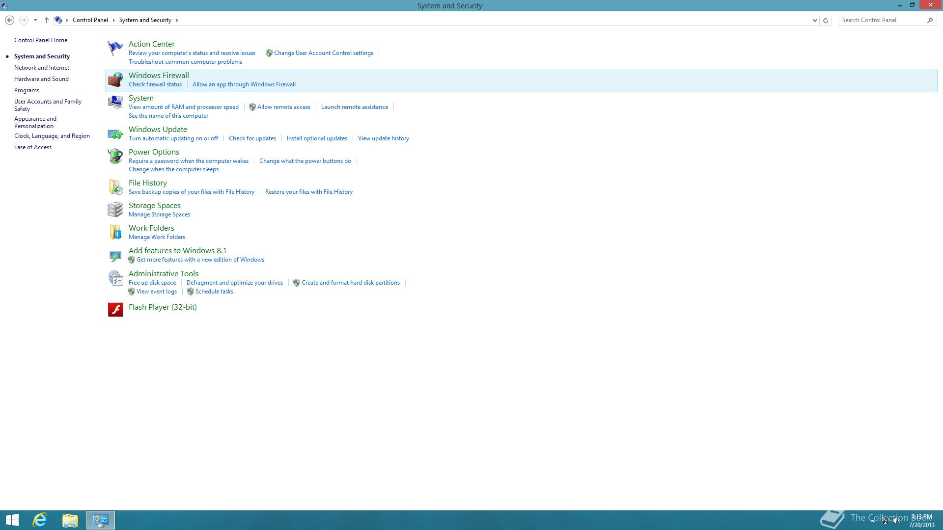The image size is (943, 530).
Task: Open Add features to Windows 8.1 icon
Action: pyautogui.click(x=115, y=255)
